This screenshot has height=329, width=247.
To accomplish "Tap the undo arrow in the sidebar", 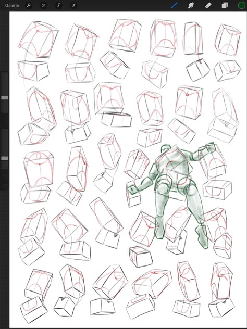I will tap(4, 176).
